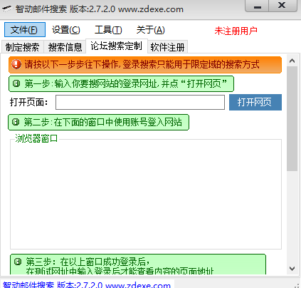This screenshot has width=301, height=288.
Task: Switch to the 软件注册 tab
Action: [167, 47]
